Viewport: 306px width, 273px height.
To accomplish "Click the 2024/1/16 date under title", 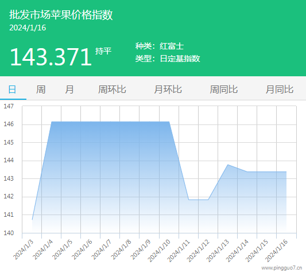I will (28, 28).
